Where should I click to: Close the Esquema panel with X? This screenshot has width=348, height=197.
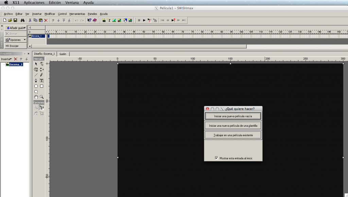click(x=29, y=54)
